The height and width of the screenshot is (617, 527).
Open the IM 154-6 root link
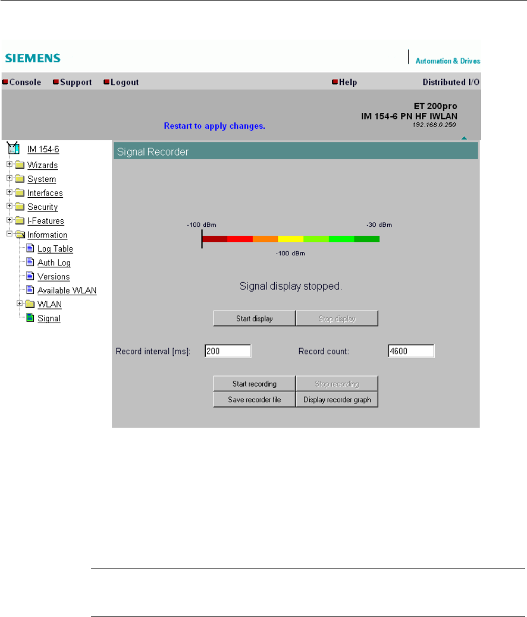(x=43, y=150)
